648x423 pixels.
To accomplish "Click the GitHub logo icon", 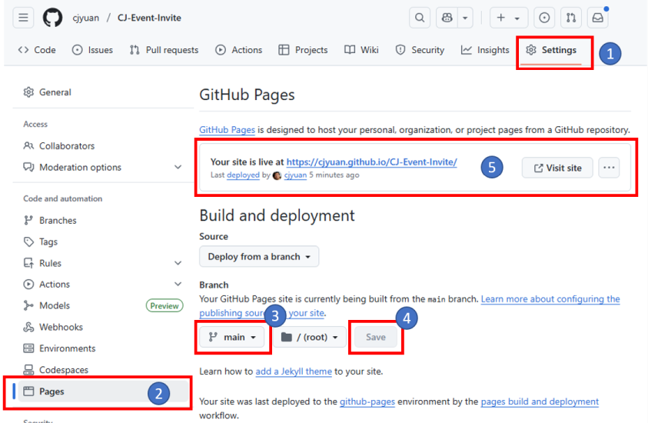I will pos(52,18).
